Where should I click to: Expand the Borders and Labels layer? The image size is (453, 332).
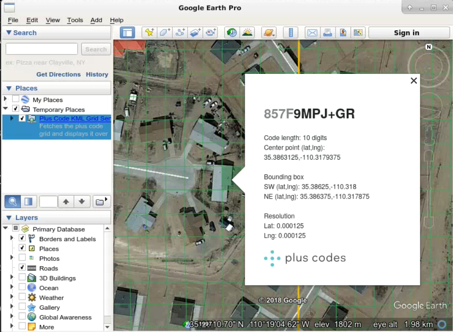pyautogui.click(x=12, y=238)
